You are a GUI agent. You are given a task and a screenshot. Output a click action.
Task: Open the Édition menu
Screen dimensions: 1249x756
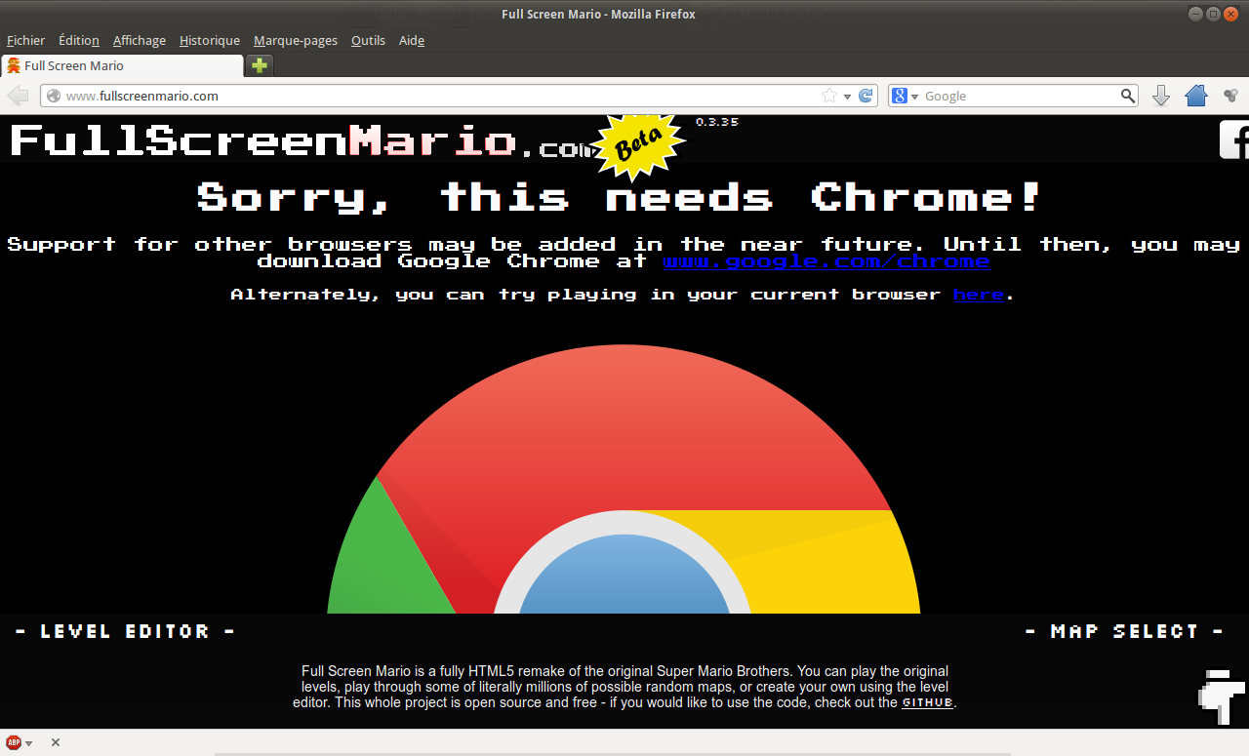[79, 40]
